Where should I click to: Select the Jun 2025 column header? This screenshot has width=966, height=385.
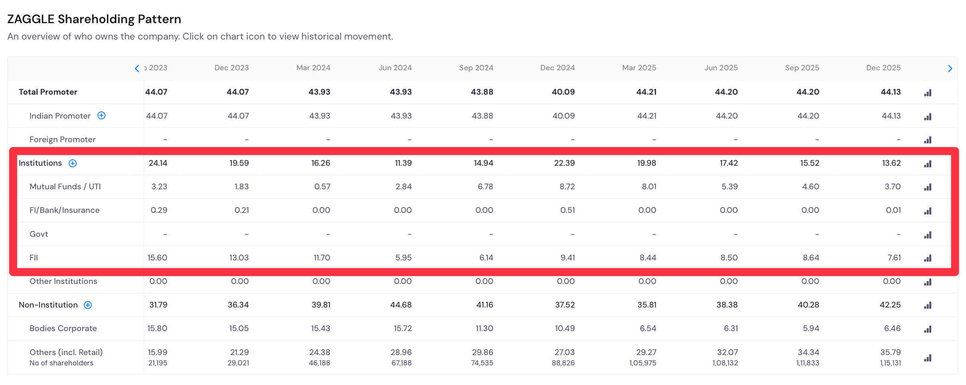721,68
